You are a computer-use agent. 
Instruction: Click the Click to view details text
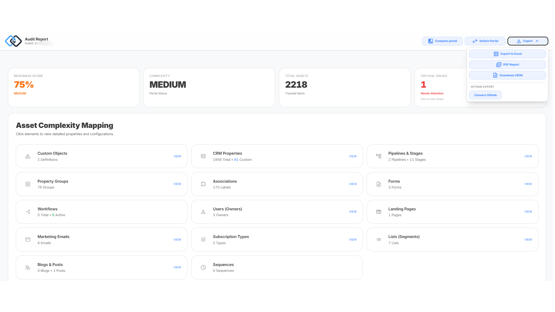tap(432, 99)
